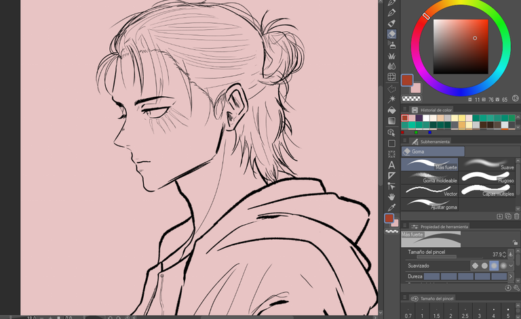Select the Auto select magic wand
This screenshot has height=319, width=521.
391,99
